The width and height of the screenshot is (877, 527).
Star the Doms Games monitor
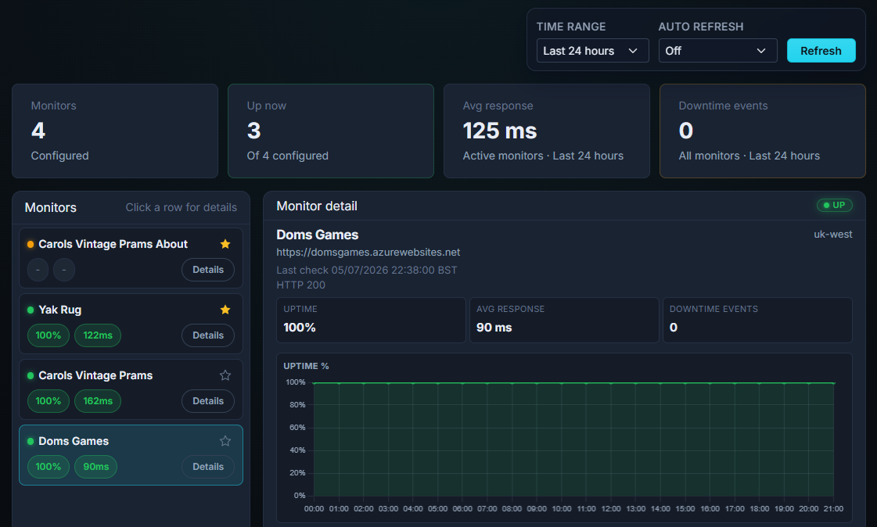pyautogui.click(x=225, y=441)
